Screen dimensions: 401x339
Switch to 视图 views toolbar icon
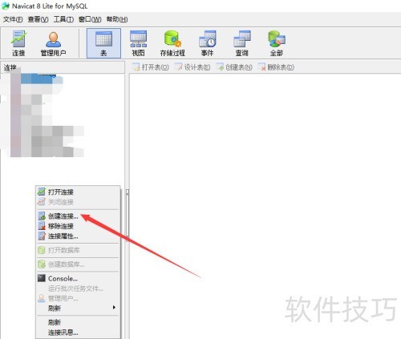(138, 43)
